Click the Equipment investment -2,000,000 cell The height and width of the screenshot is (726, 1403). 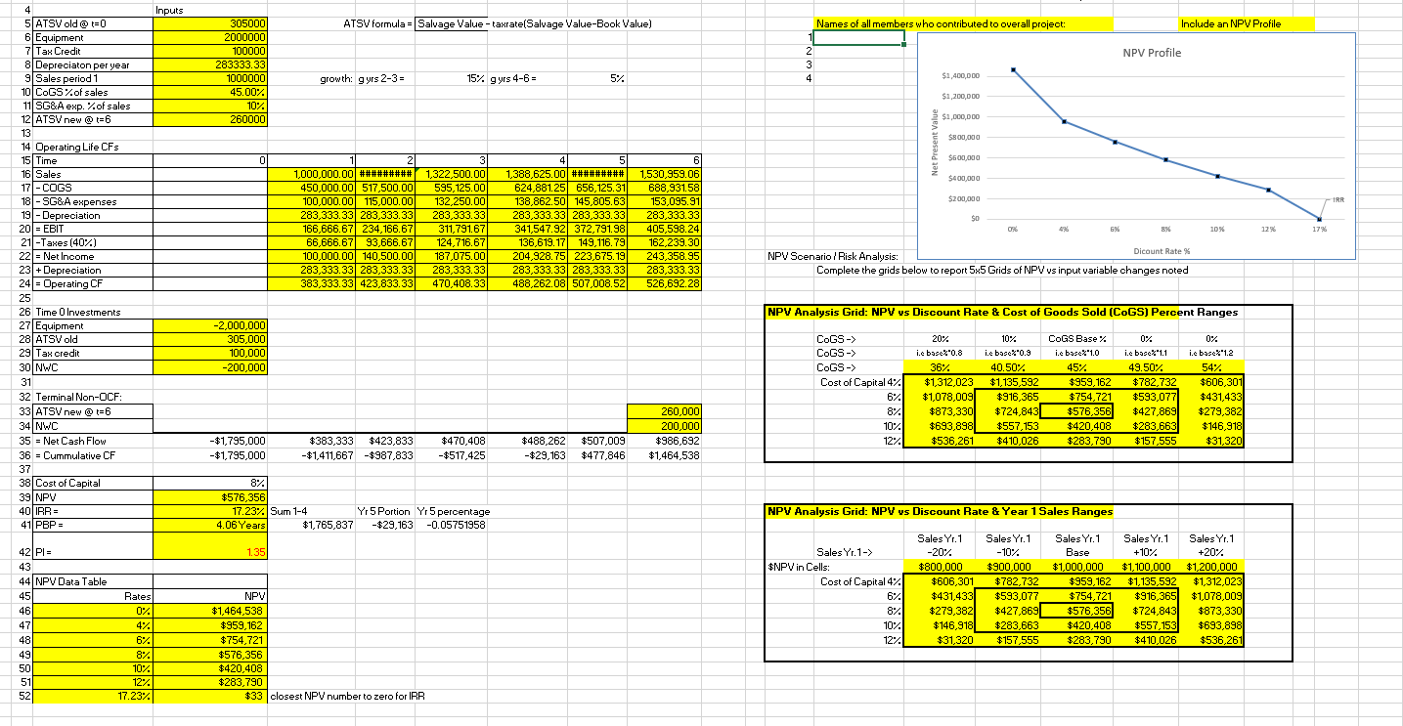211,325
